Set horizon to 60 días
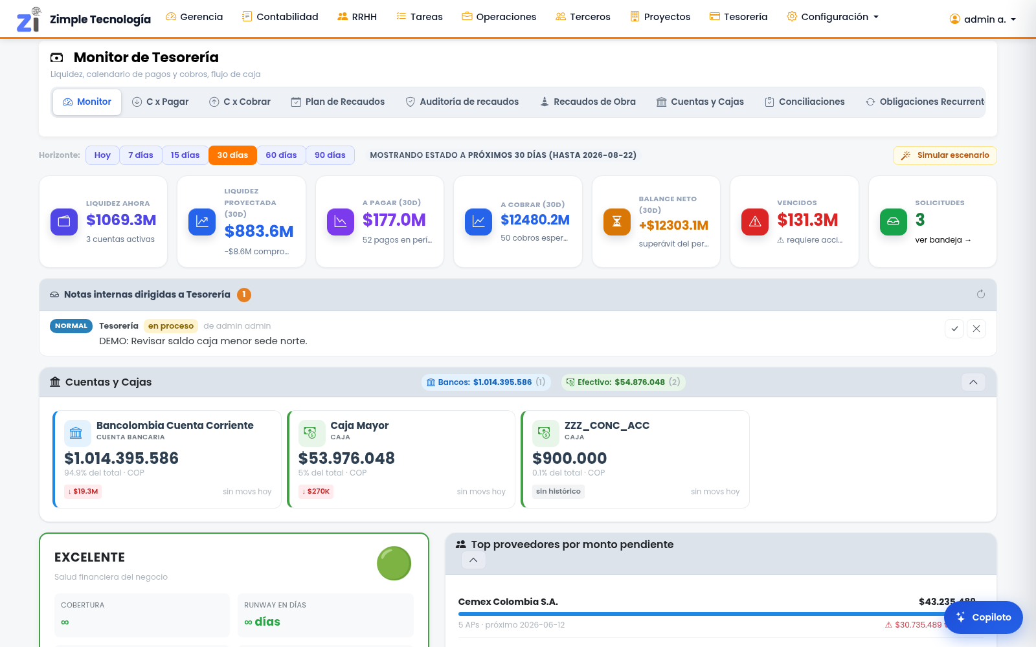 pyautogui.click(x=281, y=155)
